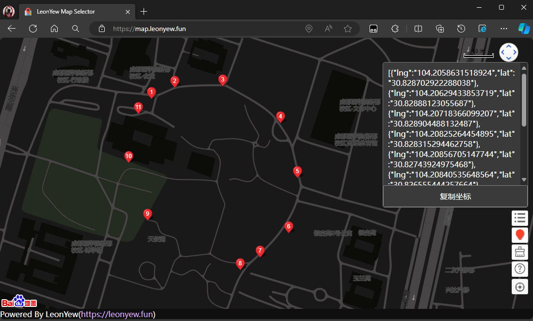The width and height of the screenshot is (533, 321).
Task: Click the browser back arrow
Action: [12, 29]
